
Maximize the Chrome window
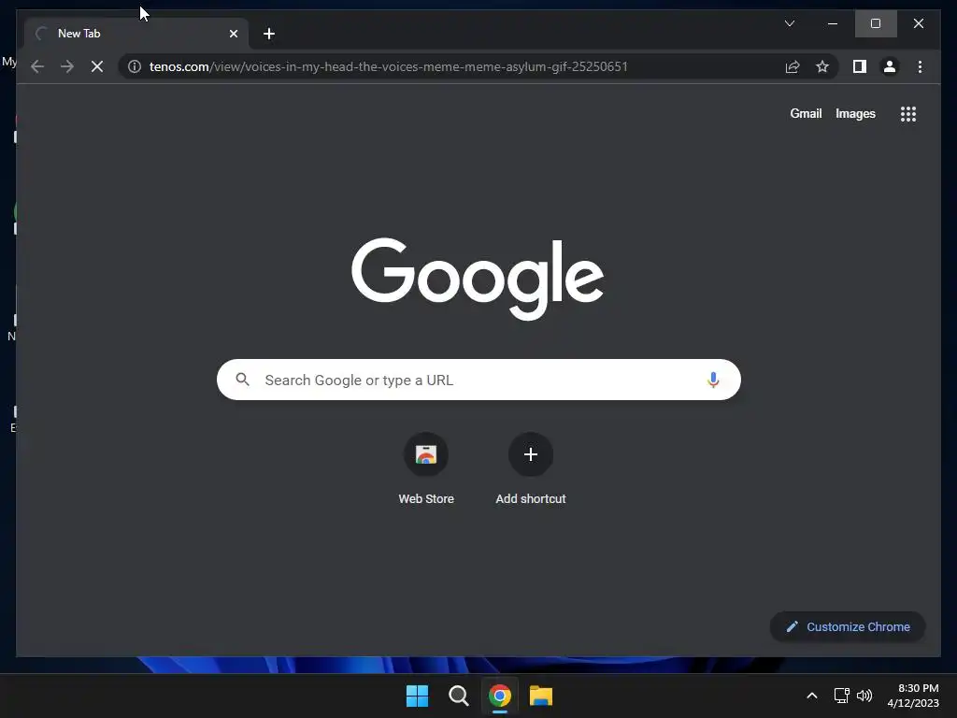875,23
